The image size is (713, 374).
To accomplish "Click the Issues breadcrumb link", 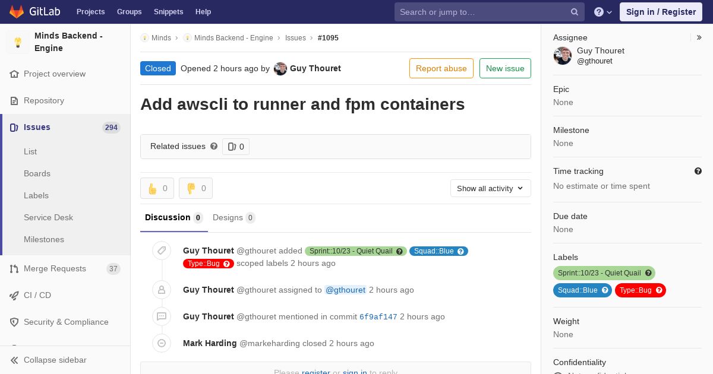I will tap(295, 38).
